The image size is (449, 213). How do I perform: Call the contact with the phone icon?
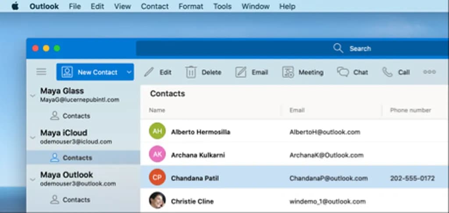point(387,72)
